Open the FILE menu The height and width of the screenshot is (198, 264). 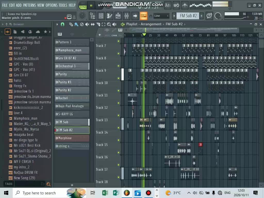pos(5,5)
